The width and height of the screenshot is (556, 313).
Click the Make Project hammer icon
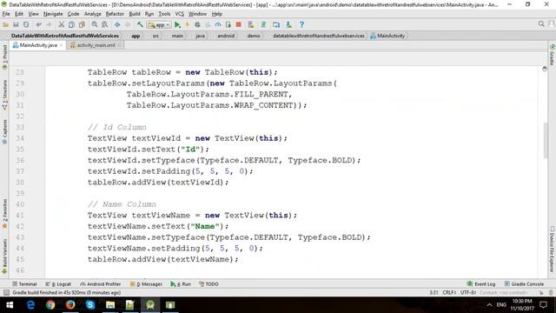tap(140, 25)
